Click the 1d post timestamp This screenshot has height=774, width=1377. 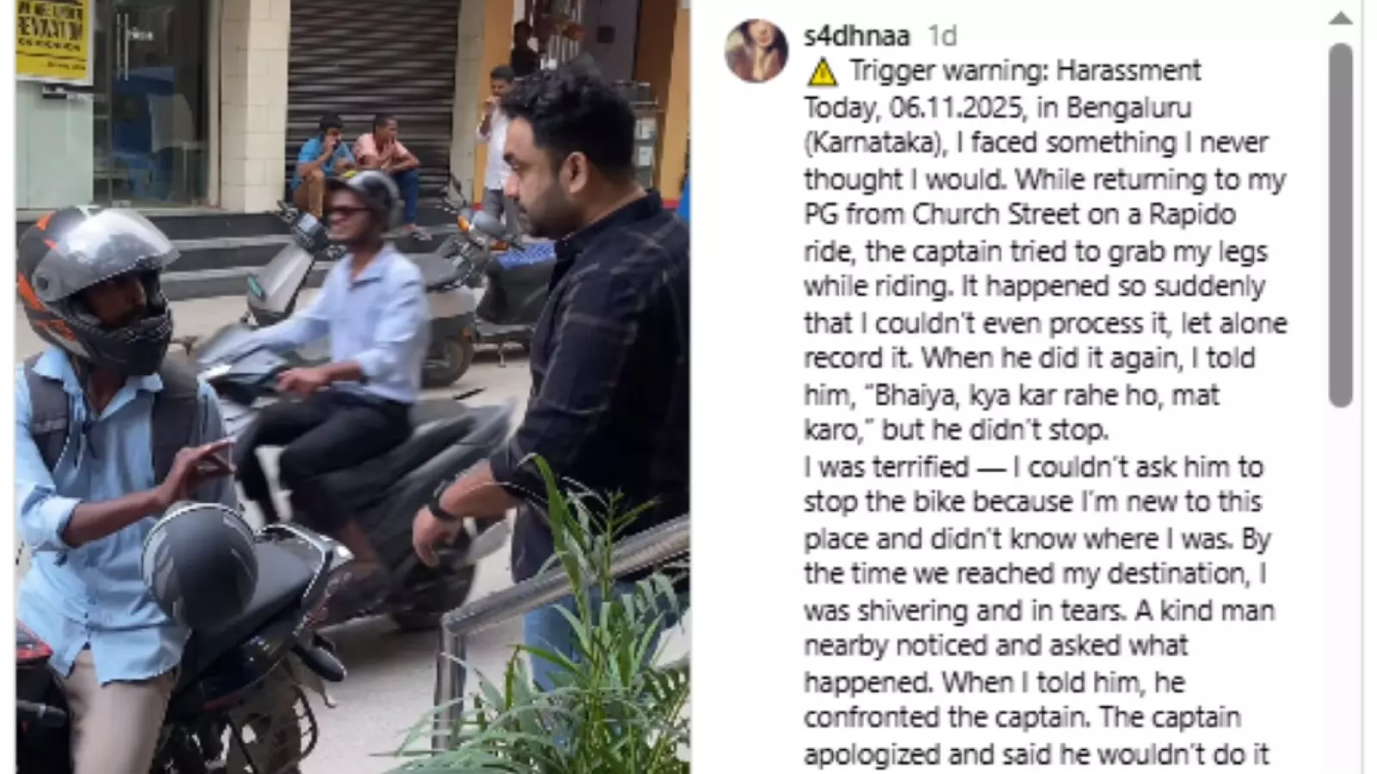pos(942,35)
